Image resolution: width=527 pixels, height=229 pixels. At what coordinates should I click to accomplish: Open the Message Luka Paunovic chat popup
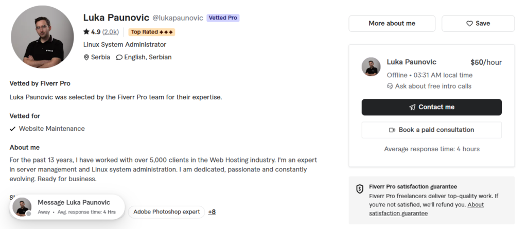pos(67,207)
